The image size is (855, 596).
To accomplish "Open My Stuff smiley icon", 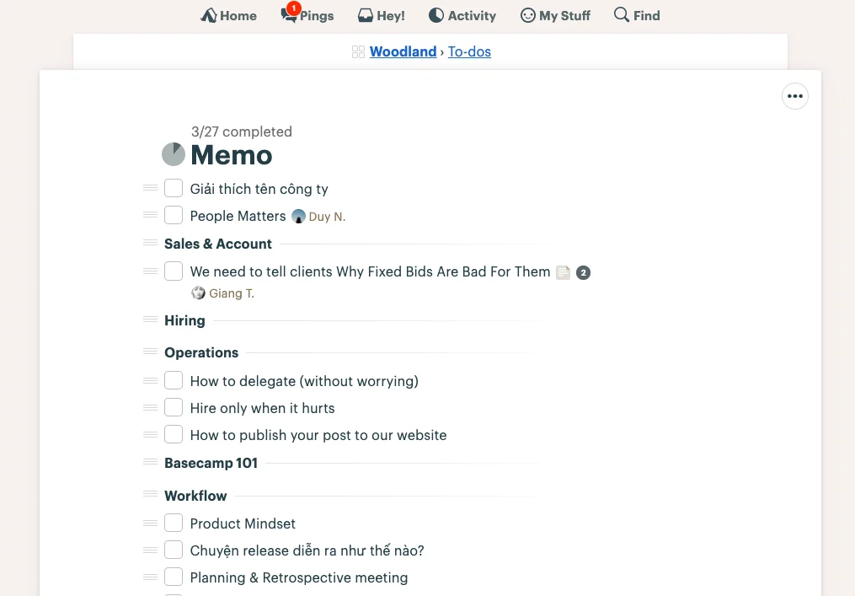I will (528, 15).
